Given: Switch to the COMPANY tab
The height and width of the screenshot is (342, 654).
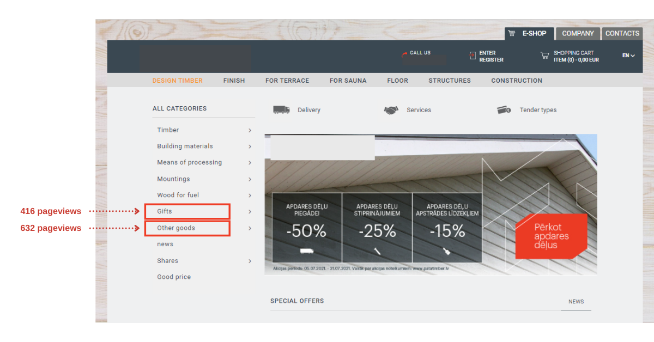Looking at the screenshot, I should click(578, 33).
